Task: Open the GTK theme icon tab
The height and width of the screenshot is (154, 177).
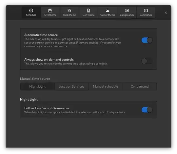Action: pos(50,11)
